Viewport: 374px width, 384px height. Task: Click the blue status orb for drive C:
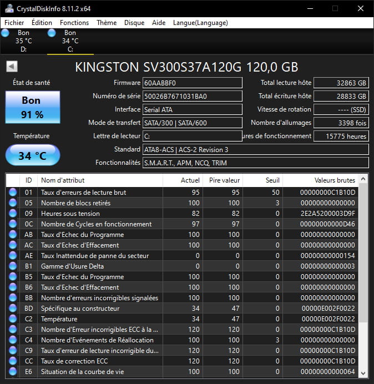tap(52, 33)
